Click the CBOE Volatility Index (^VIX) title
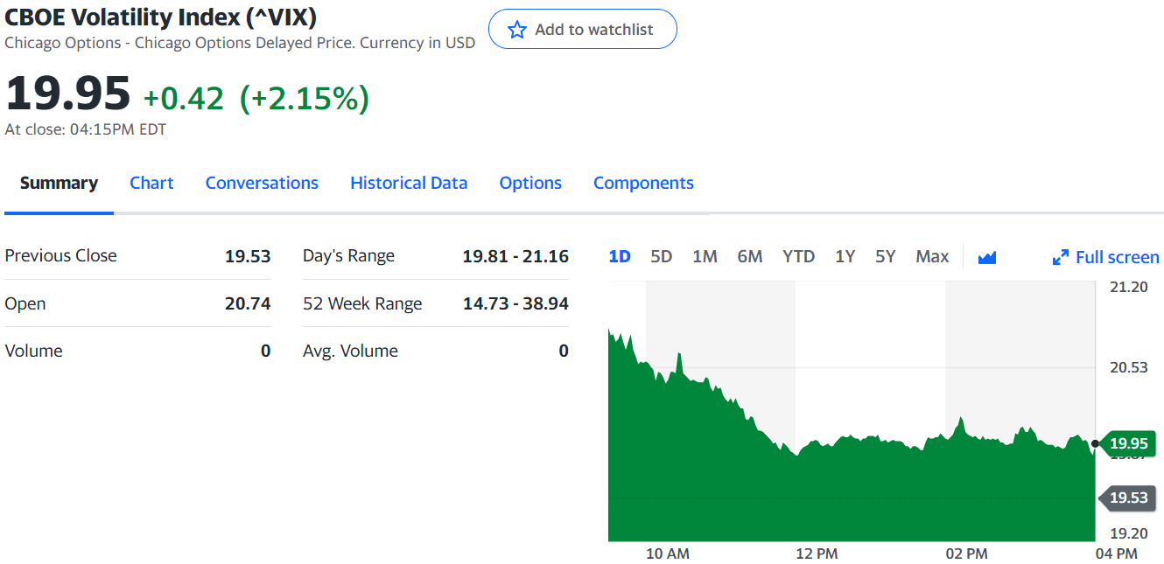 click(x=161, y=17)
